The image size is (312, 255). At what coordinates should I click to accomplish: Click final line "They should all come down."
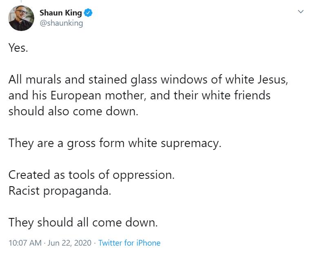83,222
